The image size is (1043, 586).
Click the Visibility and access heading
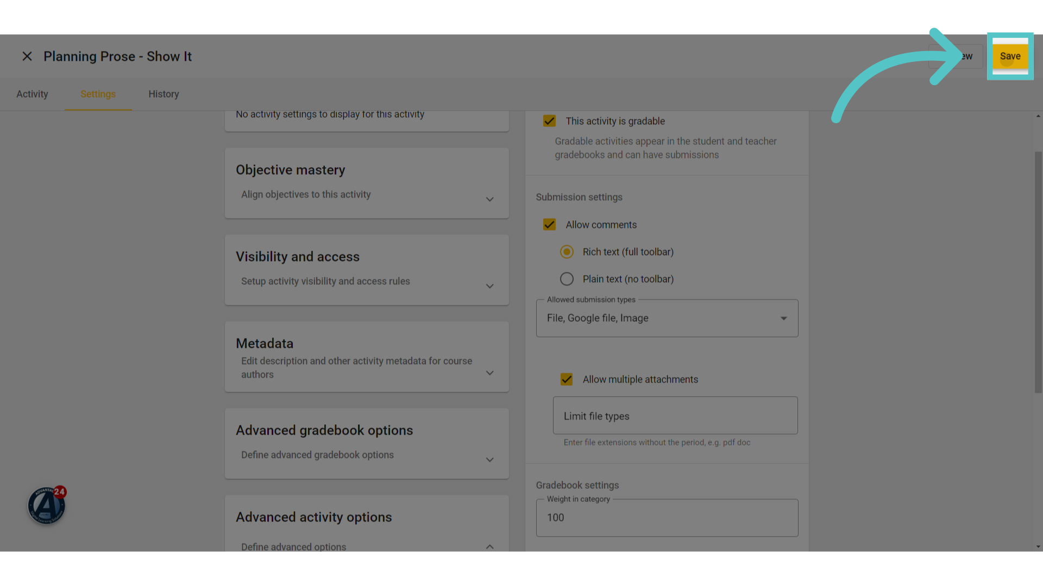tap(298, 257)
